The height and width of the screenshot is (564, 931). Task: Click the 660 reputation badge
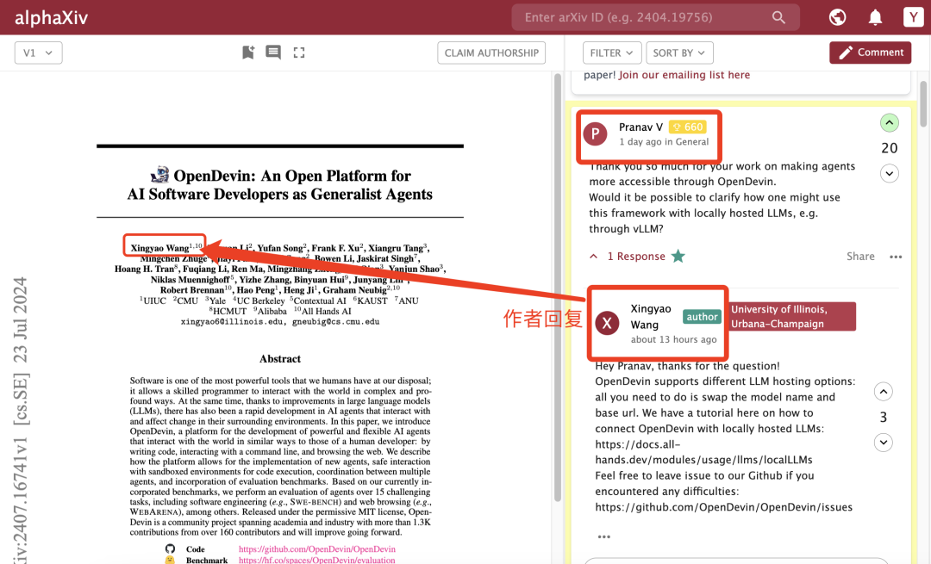click(x=688, y=127)
